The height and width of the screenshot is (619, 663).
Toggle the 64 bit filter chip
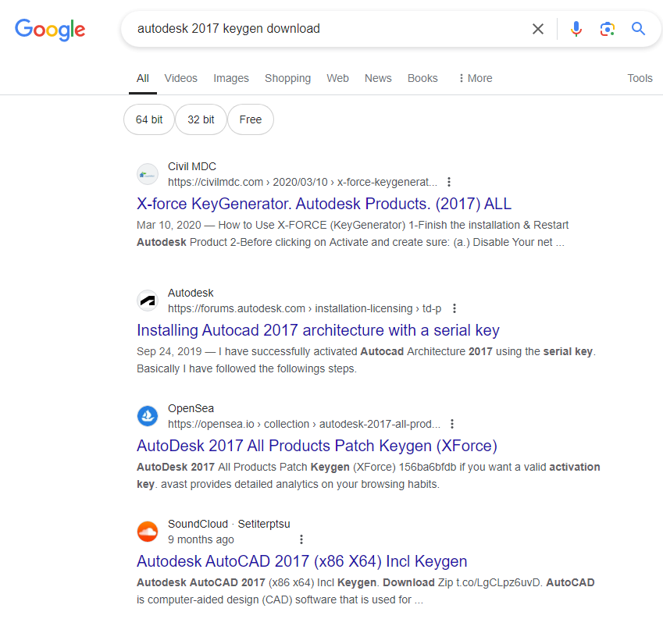pyautogui.click(x=149, y=119)
